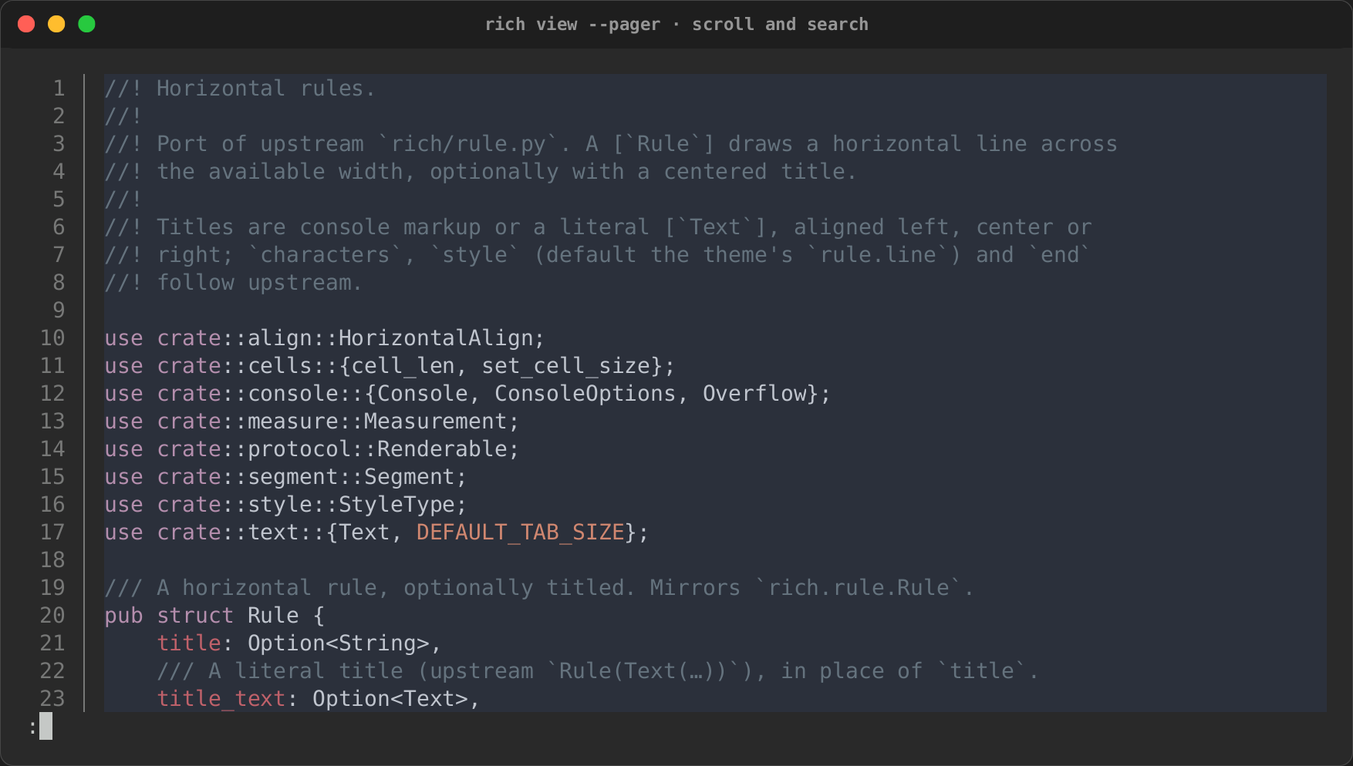This screenshot has width=1353, height=766.
Task: Click the comment line mentioning `rule.line`
Action: (598, 255)
